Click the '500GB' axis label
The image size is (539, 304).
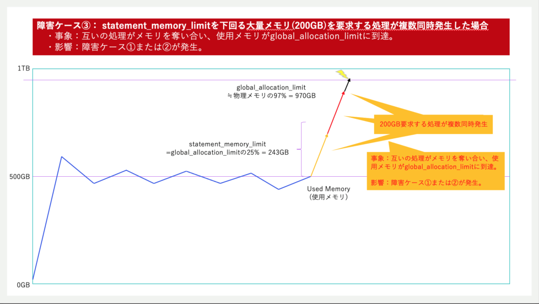click(x=20, y=177)
